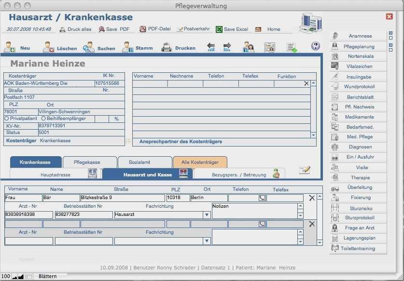The width and height of the screenshot is (404, 281).
Task: Open the Bezugspers. / Betreuung tab
Action: [239, 174]
